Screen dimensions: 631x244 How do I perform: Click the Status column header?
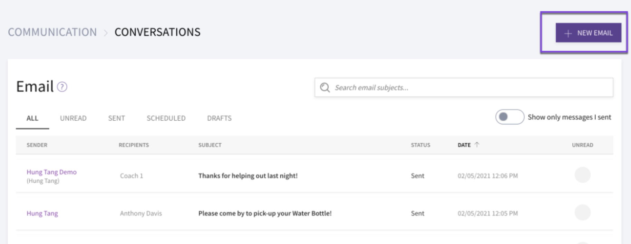(420, 145)
